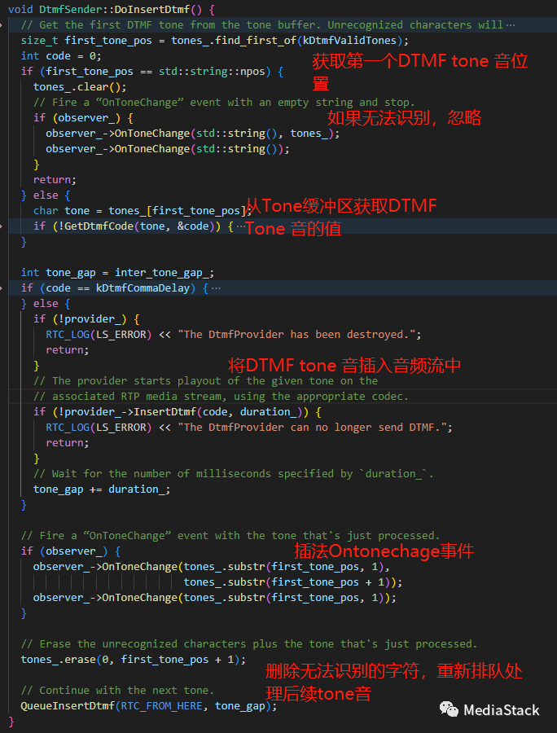This screenshot has width=557, height=733.
Task: Click the red note "将DTMF tone 音插入音频流中"
Action: (344, 365)
